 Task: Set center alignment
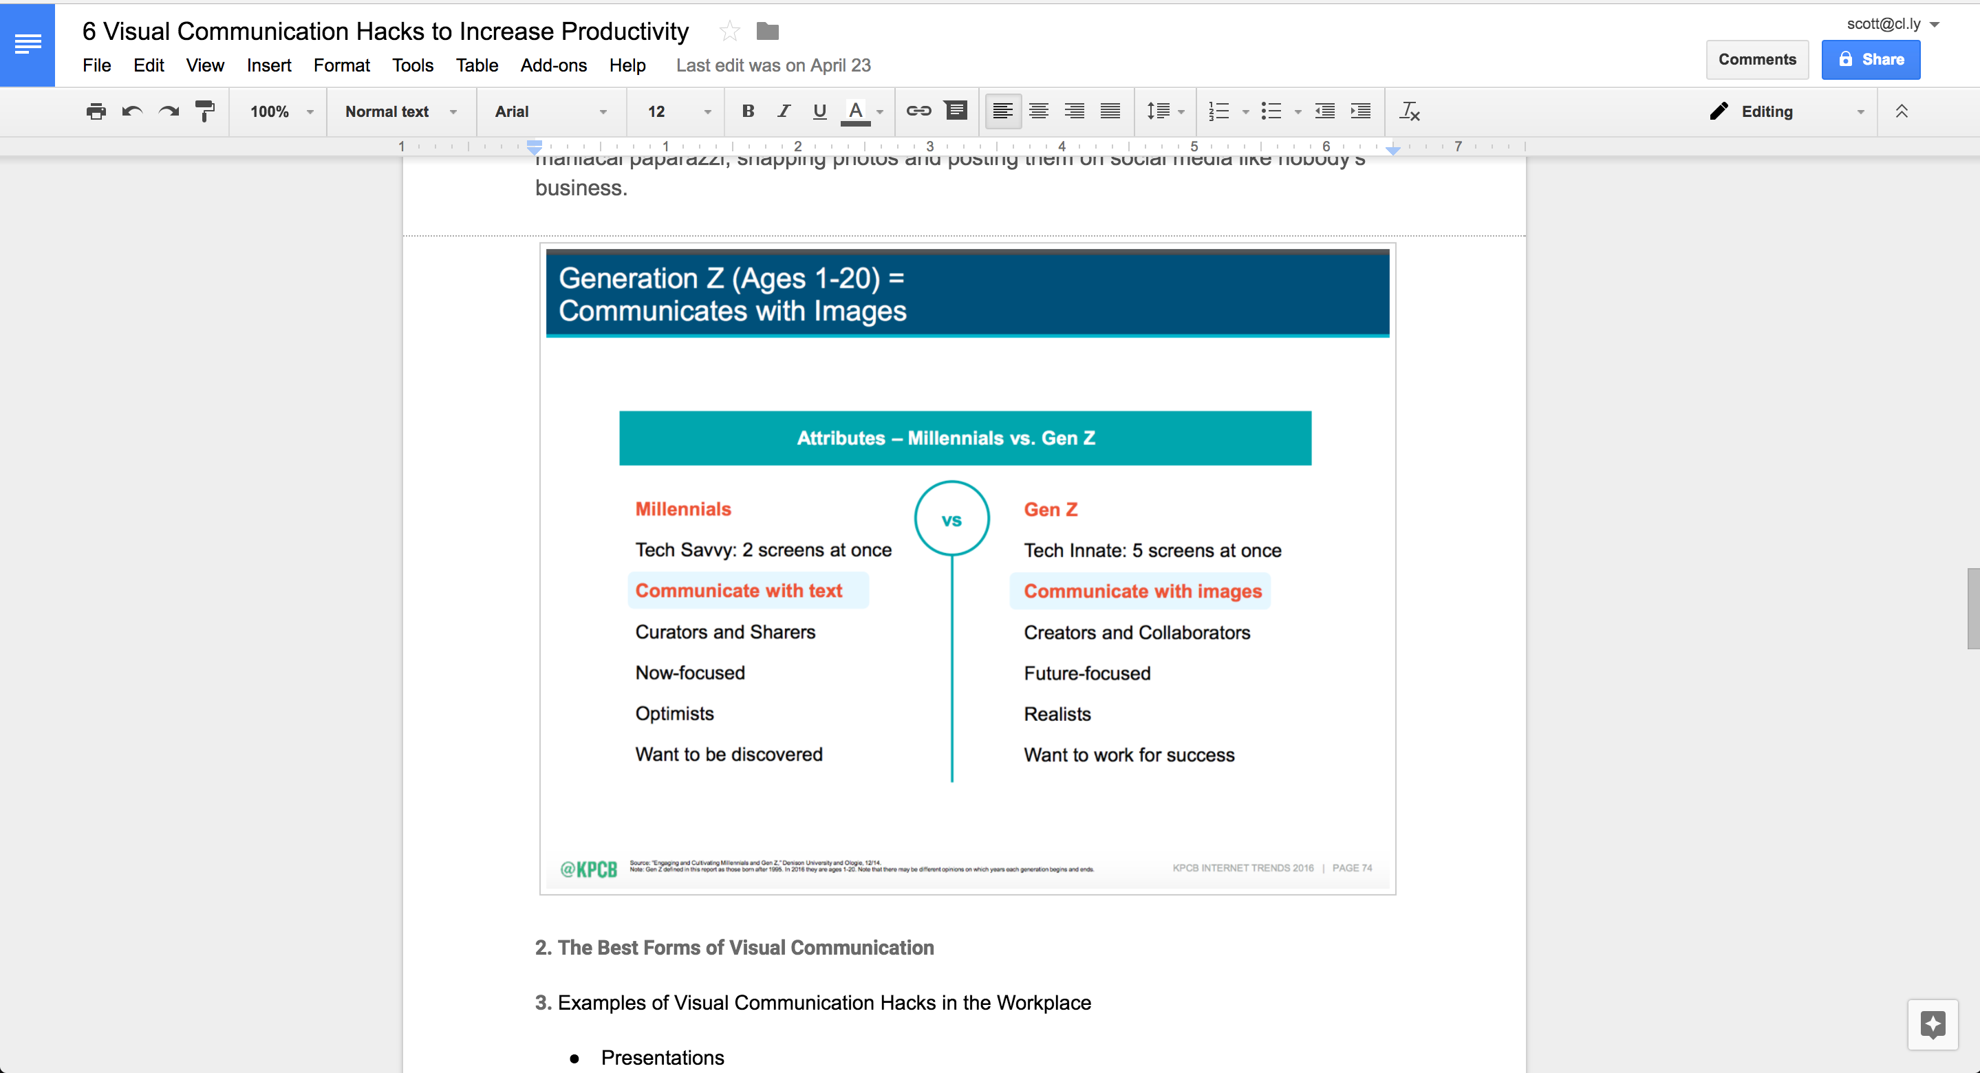pos(1038,111)
